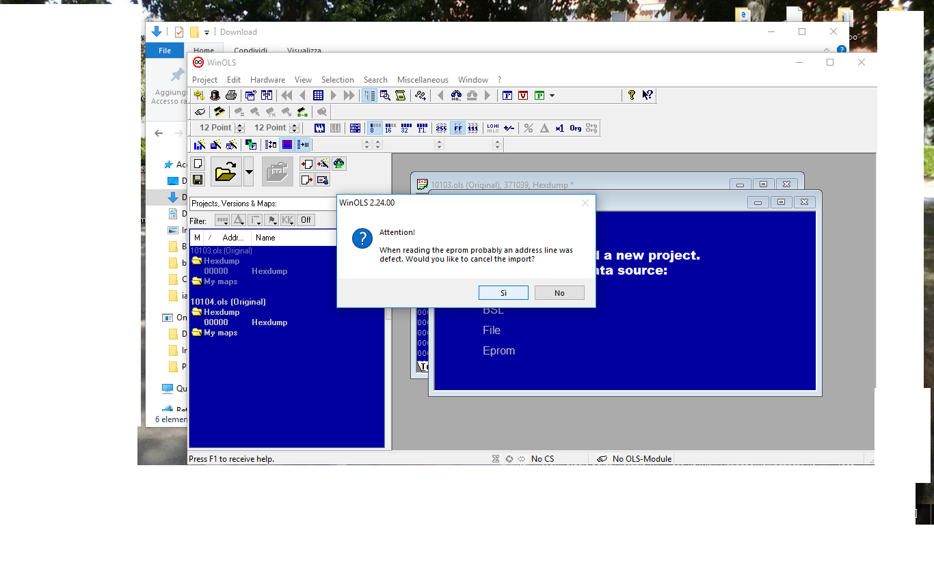Click Sì to cancel the import
This screenshot has height=569, width=934.
tap(503, 293)
